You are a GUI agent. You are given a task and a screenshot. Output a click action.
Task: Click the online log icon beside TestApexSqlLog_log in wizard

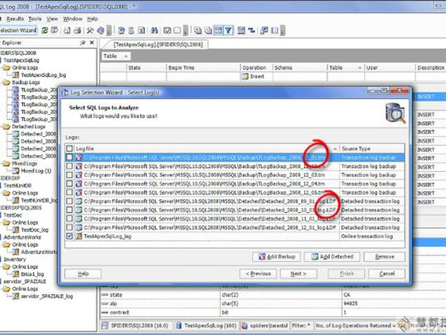(x=78, y=236)
